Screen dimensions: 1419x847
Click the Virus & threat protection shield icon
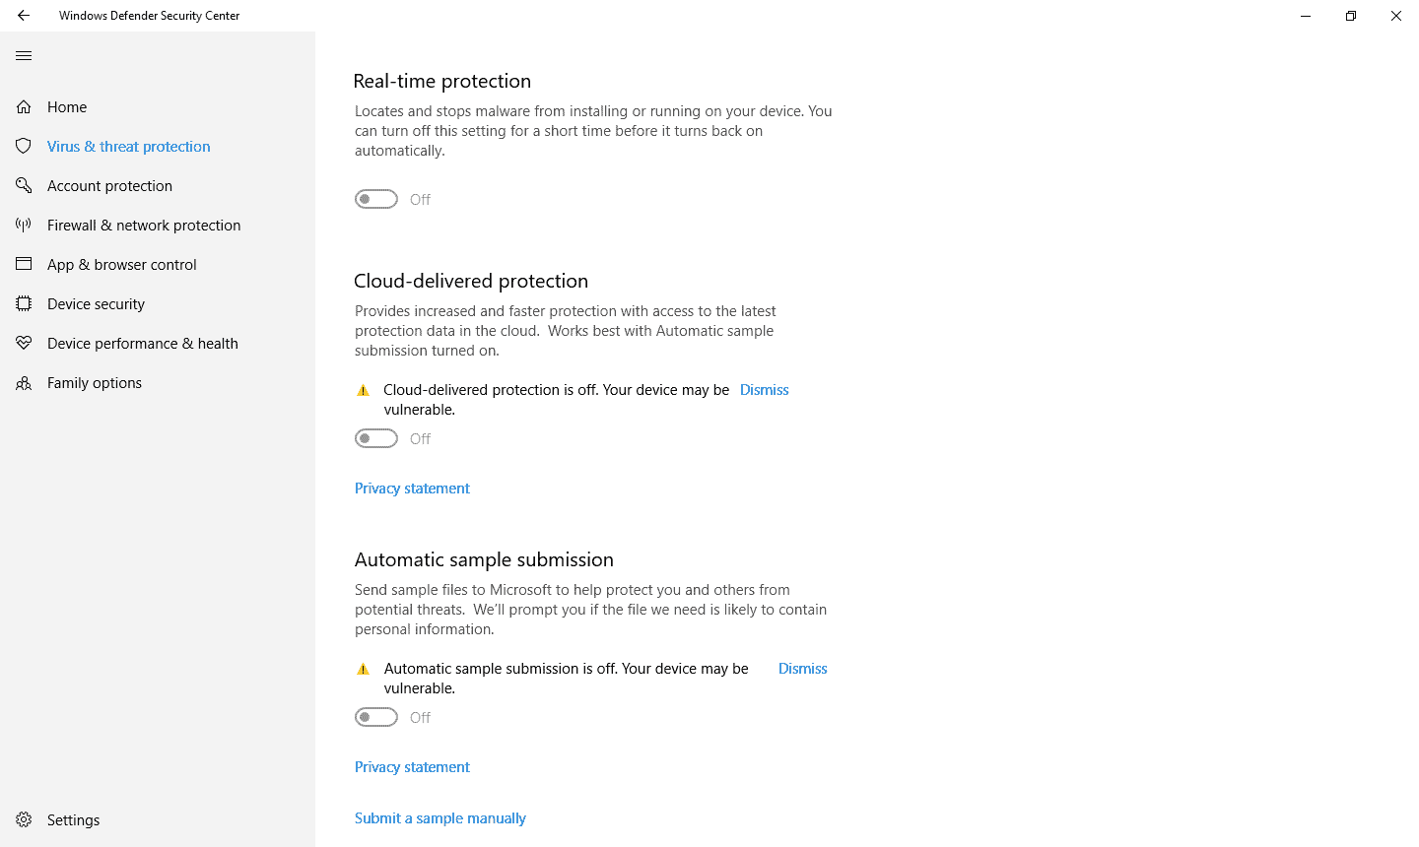(x=24, y=146)
